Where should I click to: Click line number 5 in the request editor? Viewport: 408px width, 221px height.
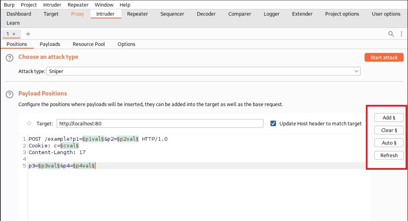click(x=24, y=166)
